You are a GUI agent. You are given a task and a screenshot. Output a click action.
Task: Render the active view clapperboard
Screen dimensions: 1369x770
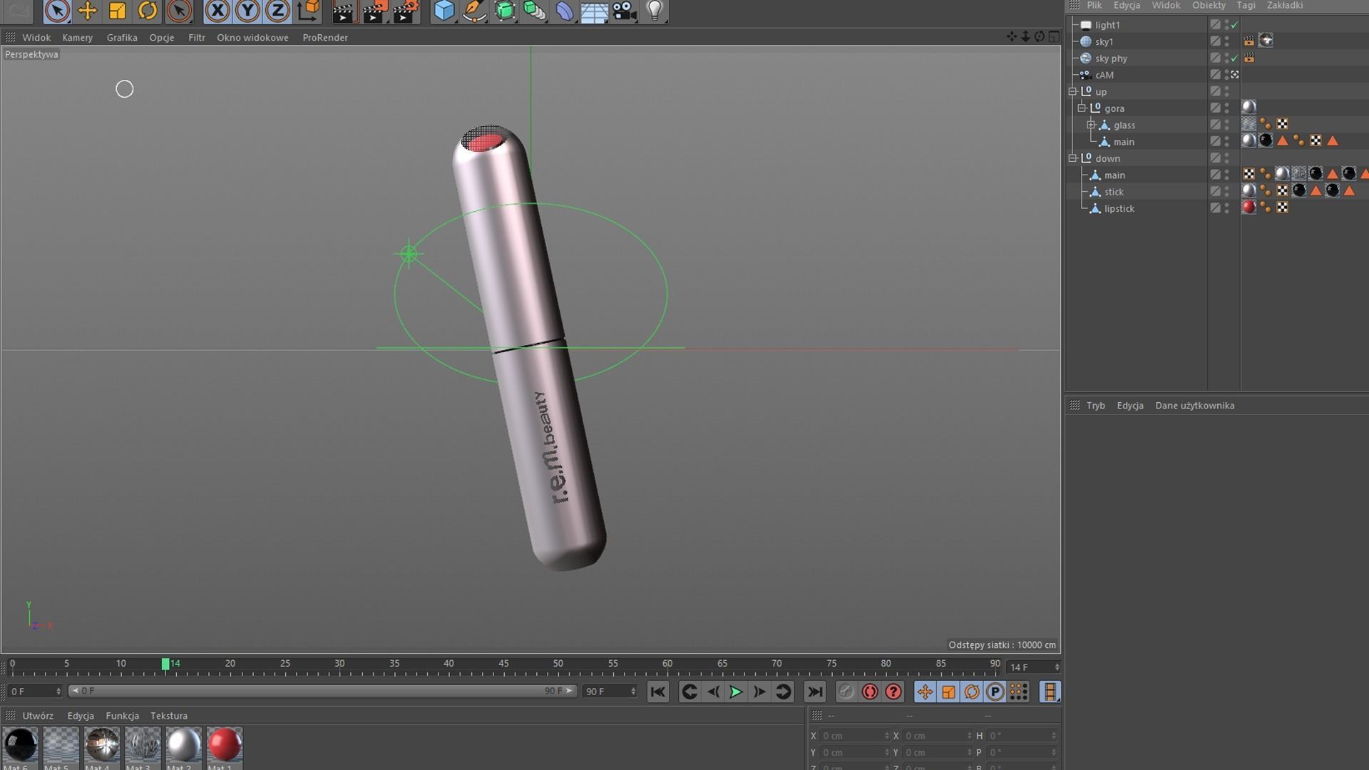(343, 11)
